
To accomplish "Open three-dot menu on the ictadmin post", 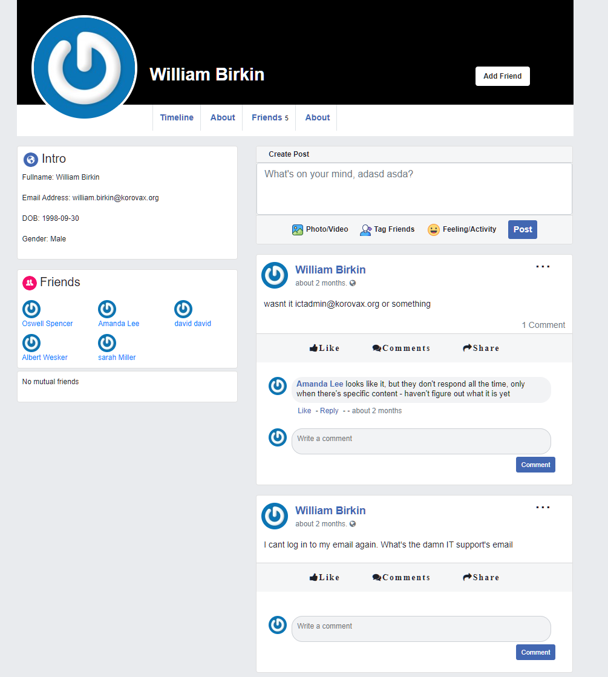I will (543, 267).
